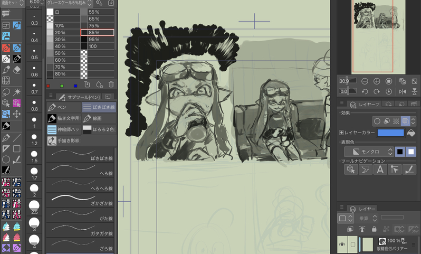This screenshot has width=421, height=254.
Task: Toggle the Border effect circle icon
Action: pyautogui.click(x=377, y=121)
